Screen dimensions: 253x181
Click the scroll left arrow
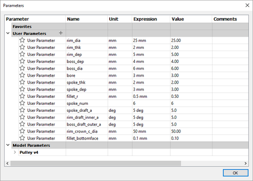click(7, 163)
